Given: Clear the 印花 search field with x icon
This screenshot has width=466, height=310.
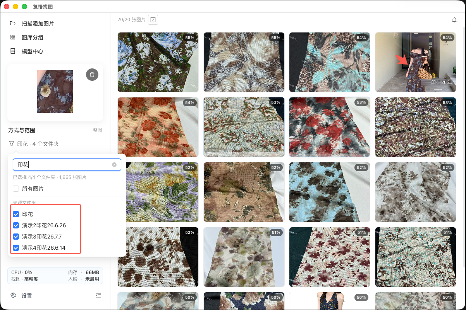Looking at the screenshot, I should pos(114,165).
